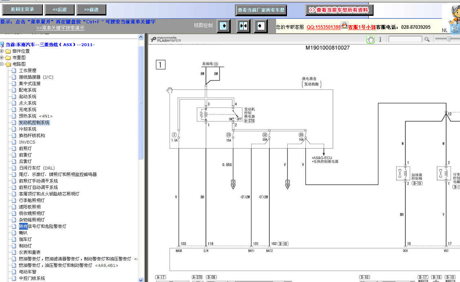
Task: Open 查看当前厂家所有车型 button
Action: click(261, 10)
